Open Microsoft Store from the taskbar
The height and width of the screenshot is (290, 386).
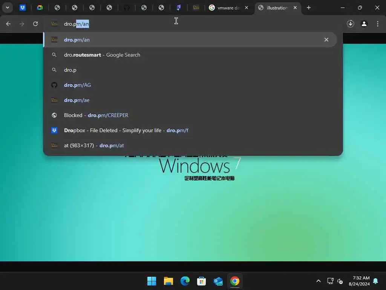tap(201, 281)
